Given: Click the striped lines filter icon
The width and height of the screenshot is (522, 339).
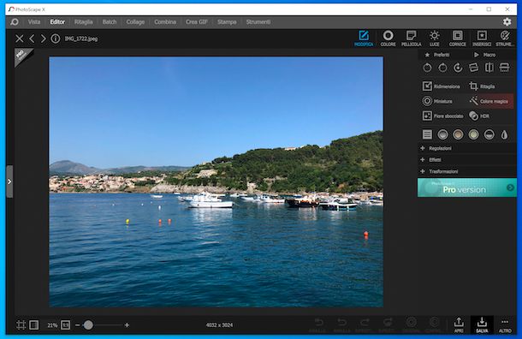Looking at the screenshot, I should [427, 134].
